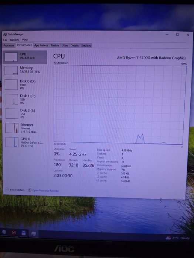The image size is (194, 258).
Task: Click the Virtualization Disabled value
Action: coord(126,166)
